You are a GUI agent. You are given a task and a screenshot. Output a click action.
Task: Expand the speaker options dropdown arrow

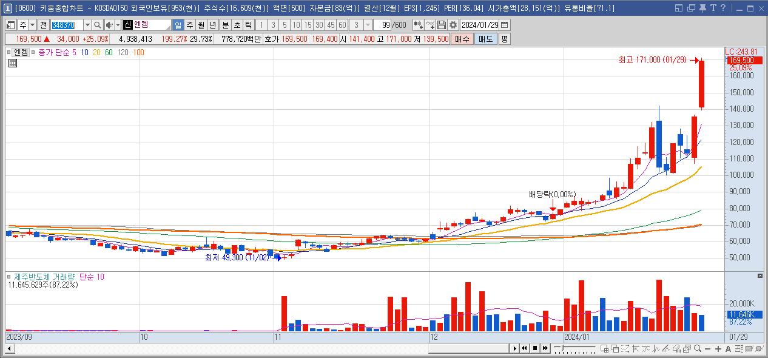[118, 25]
